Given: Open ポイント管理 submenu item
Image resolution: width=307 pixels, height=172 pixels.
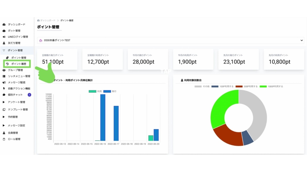Looking at the screenshot, I should [19, 58].
